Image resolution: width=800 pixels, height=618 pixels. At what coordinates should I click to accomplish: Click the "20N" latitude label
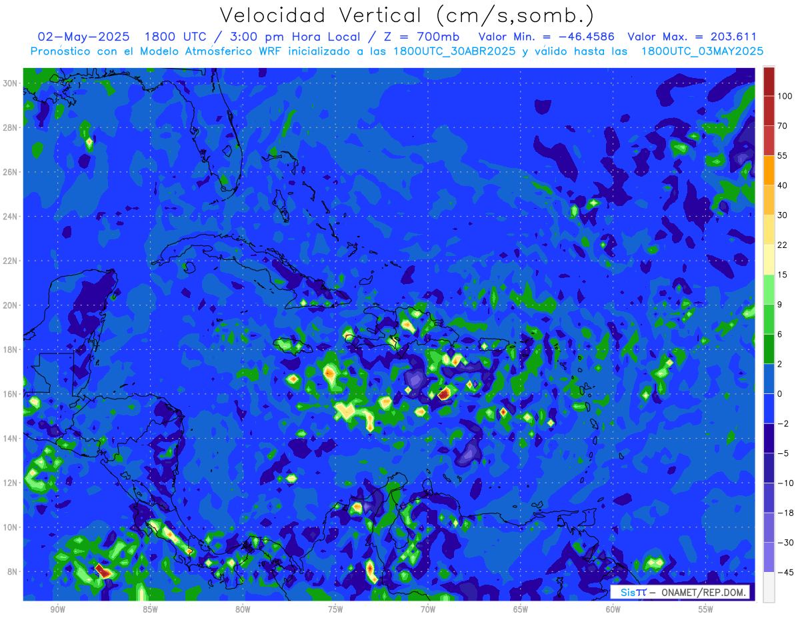pos(10,305)
